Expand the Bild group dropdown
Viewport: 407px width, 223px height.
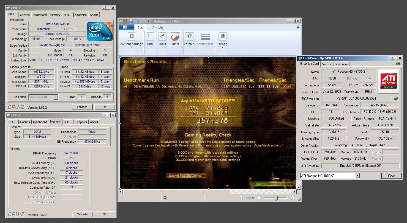[x=150, y=47]
